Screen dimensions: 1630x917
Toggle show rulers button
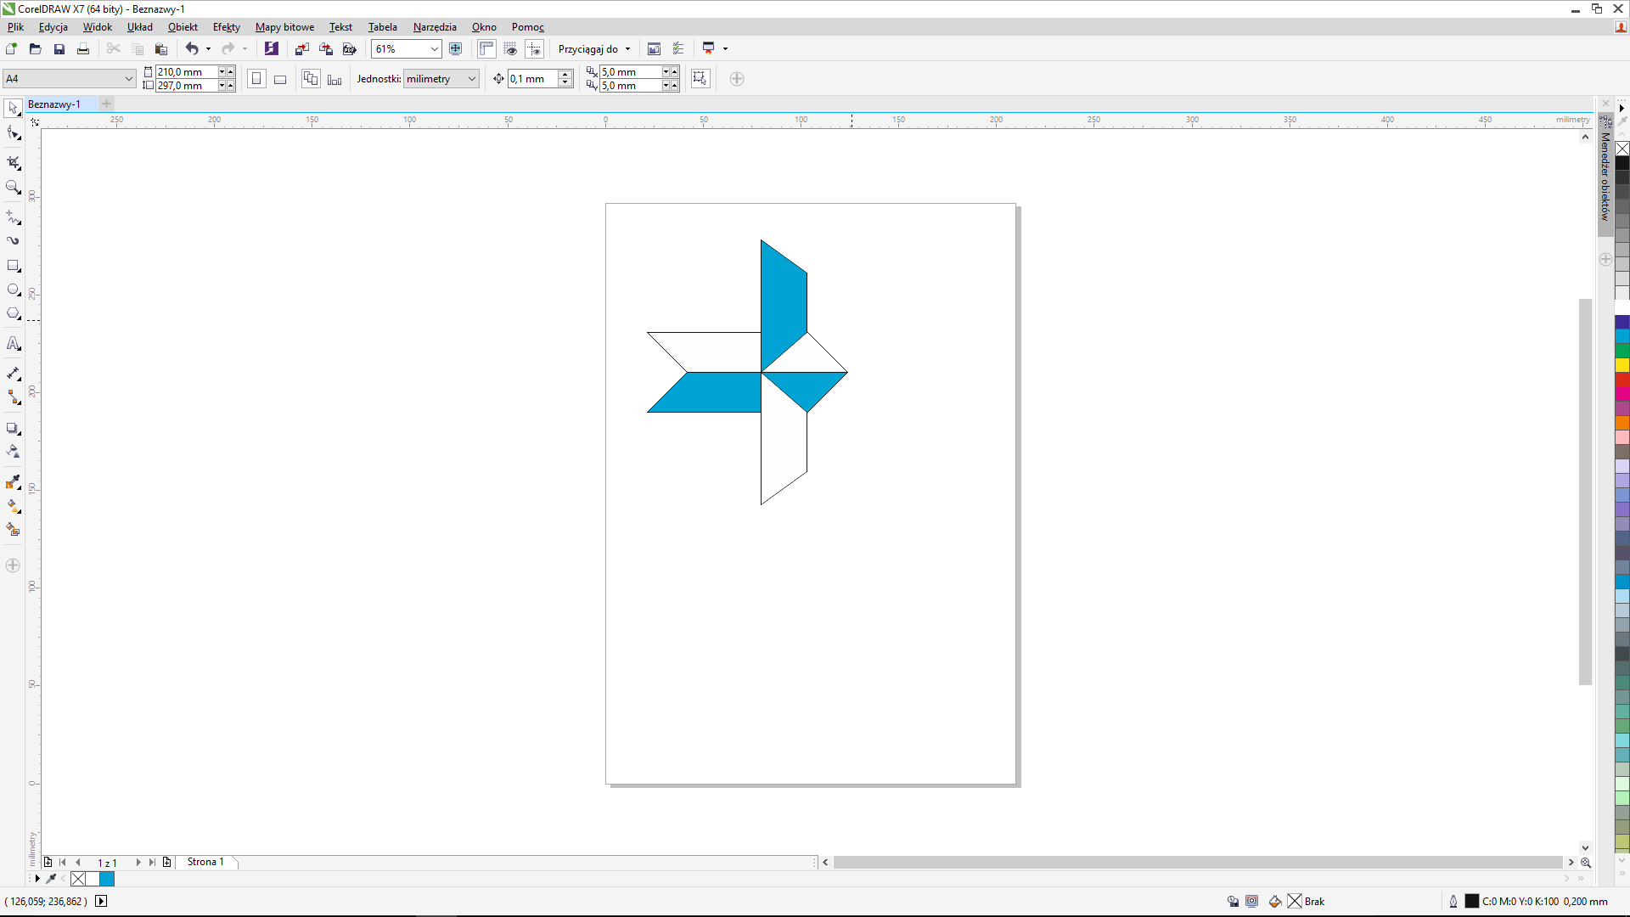click(x=486, y=49)
